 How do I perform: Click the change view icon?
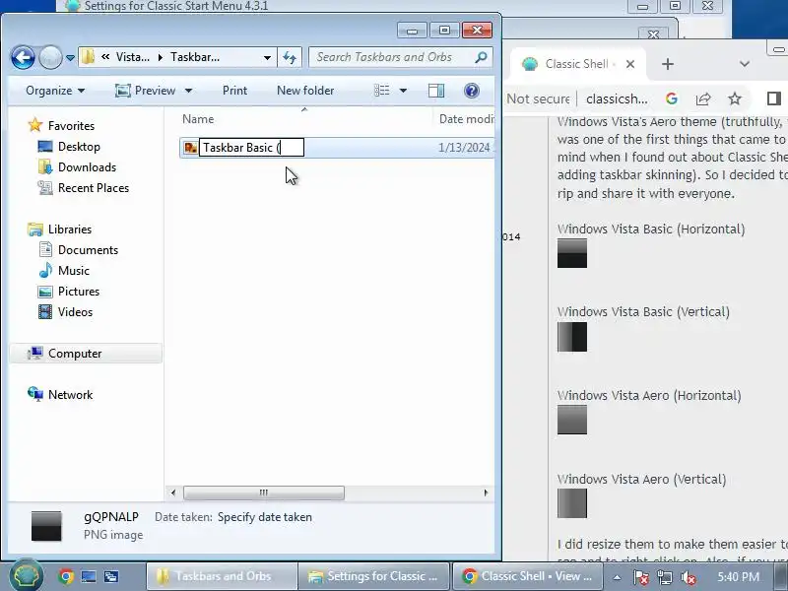[382, 91]
